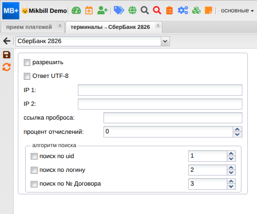Viewport: 257px width, 214px height.
Task: Open the blue gears settings icon
Action: [183, 11]
